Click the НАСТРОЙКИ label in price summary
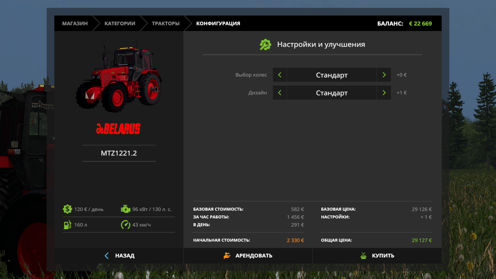This screenshot has width=496, height=279. tap(335, 217)
